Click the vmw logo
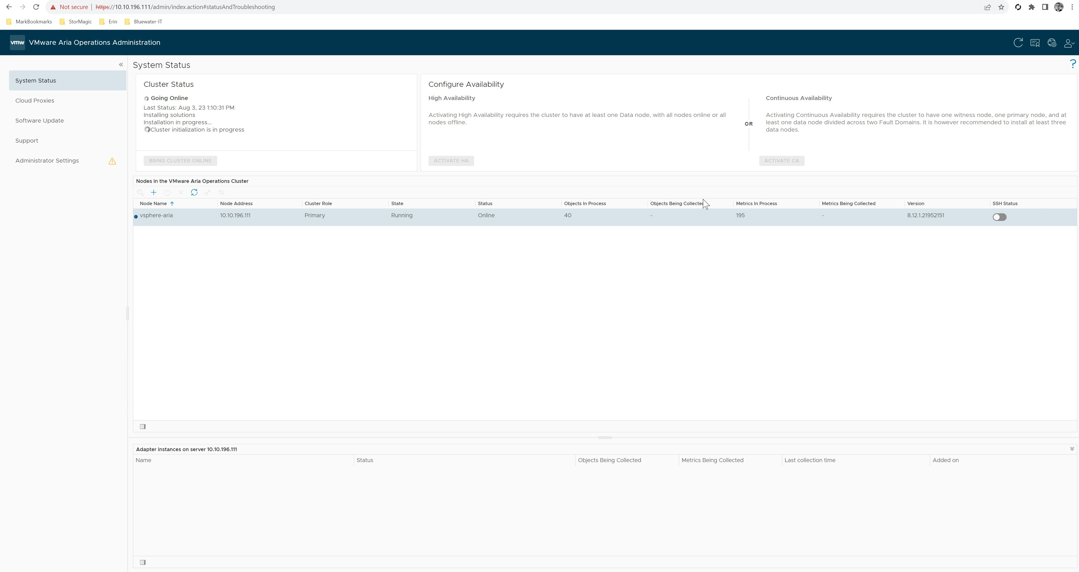1079x572 pixels. pyautogui.click(x=17, y=42)
